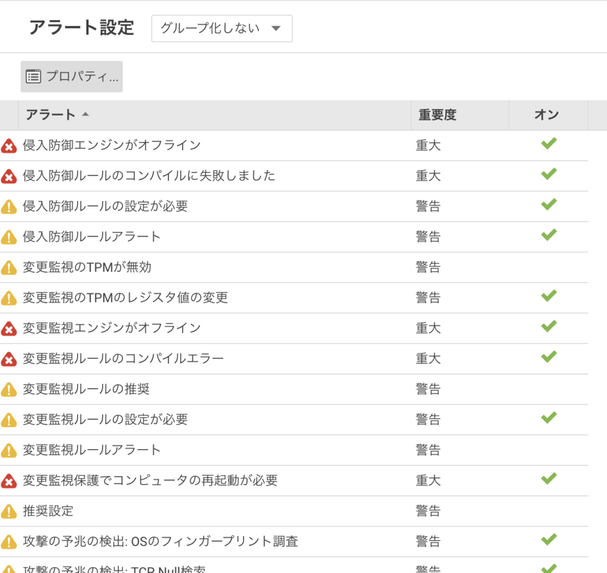Open the プロパティ... button
This screenshot has height=573, width=607.
pyautogui.click(x=72, y=77)
